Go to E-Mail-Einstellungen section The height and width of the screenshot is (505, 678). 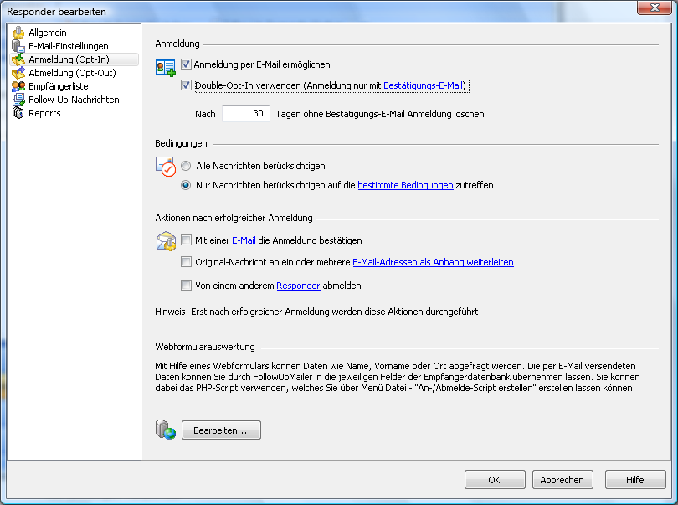point(69,46)
